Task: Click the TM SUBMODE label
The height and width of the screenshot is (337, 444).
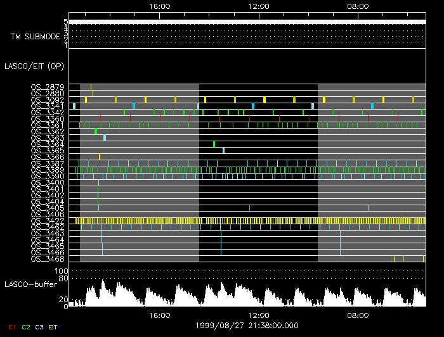Action: (36, 37)
